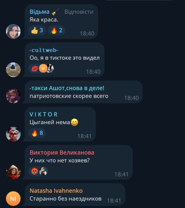Click the lips kiss reaction on -cultweb- message

(x=35, y=68)
